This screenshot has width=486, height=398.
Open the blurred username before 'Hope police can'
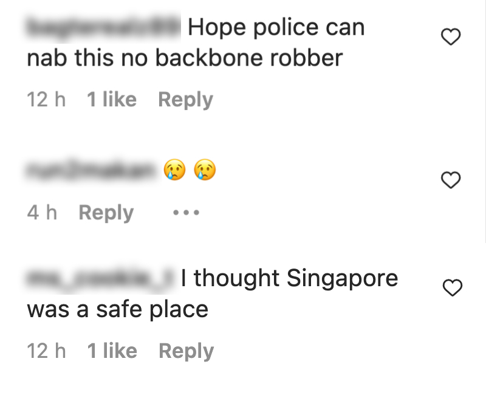coord(103,27)
